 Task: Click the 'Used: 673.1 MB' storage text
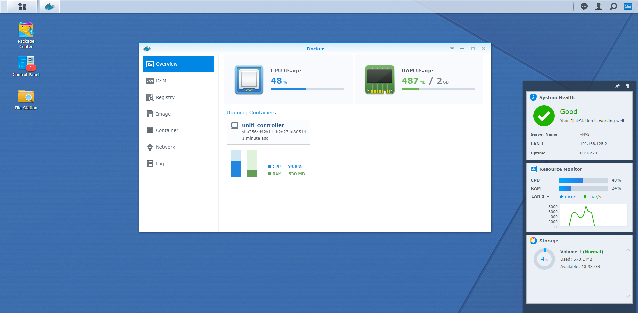coord(576,259)
